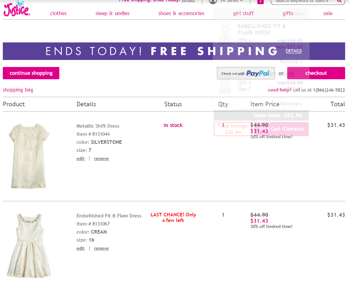The height and width of the screenshot is (290, 349).
Task: Edit the Metallic Shift Dress item
Action: pos(80,159)
